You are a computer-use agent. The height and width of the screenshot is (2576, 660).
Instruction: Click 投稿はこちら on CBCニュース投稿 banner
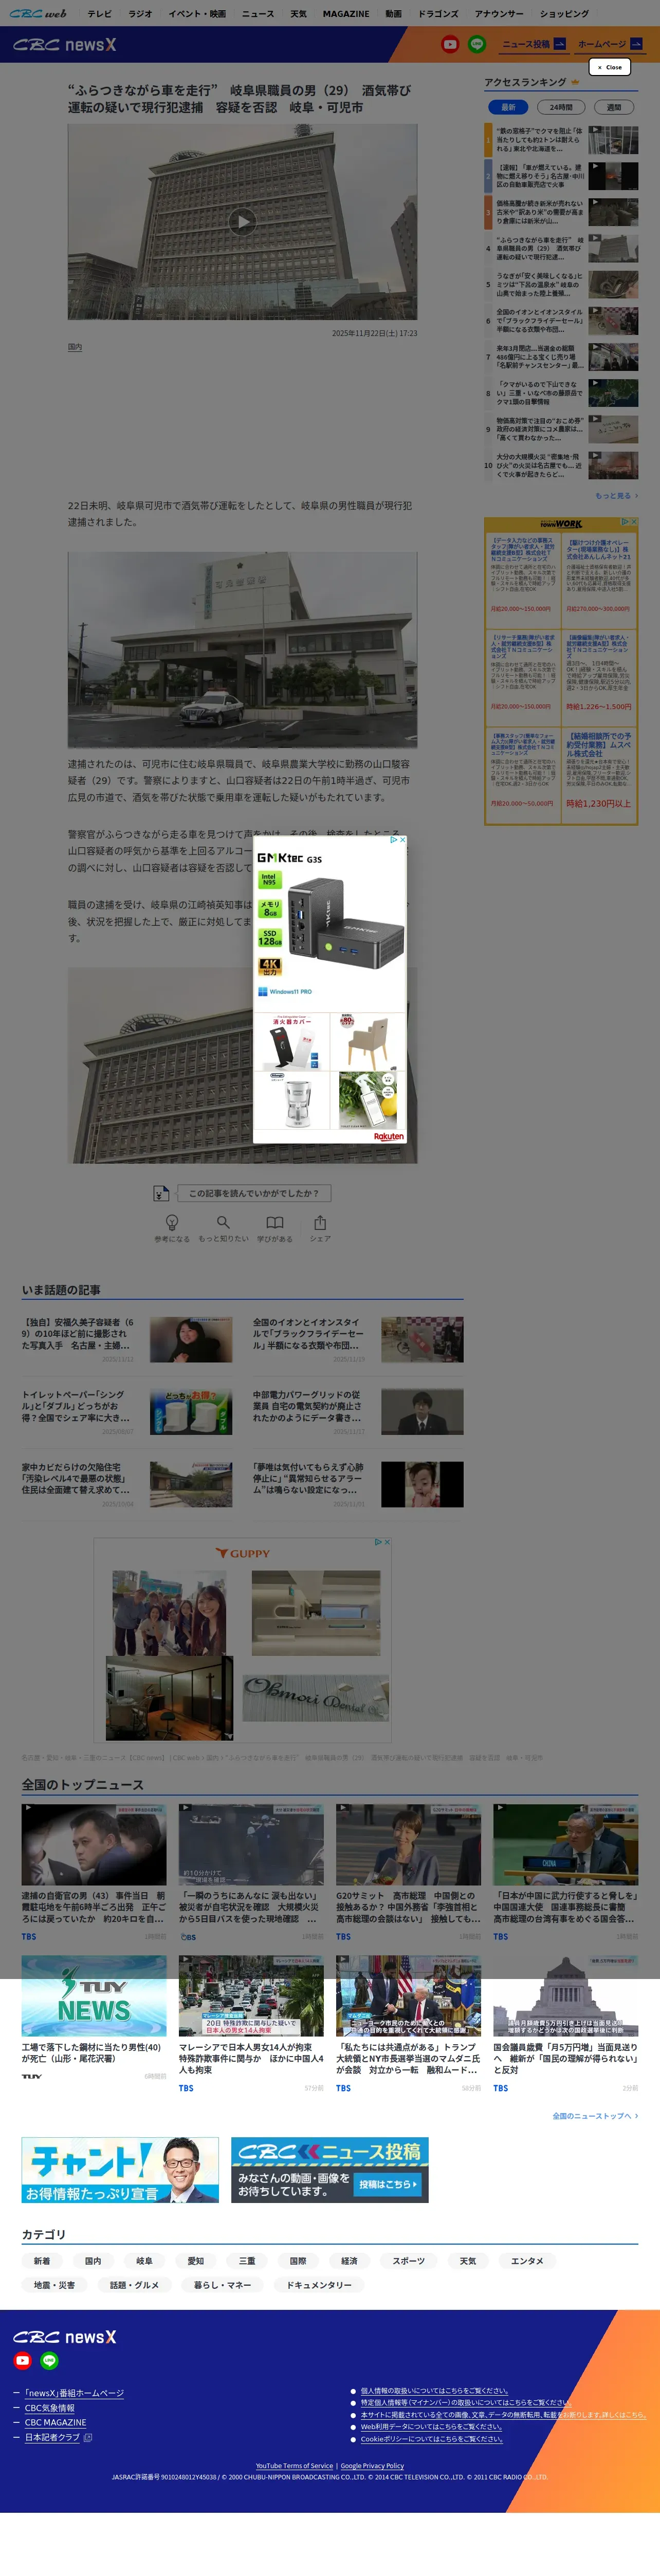pos(388,2184)
